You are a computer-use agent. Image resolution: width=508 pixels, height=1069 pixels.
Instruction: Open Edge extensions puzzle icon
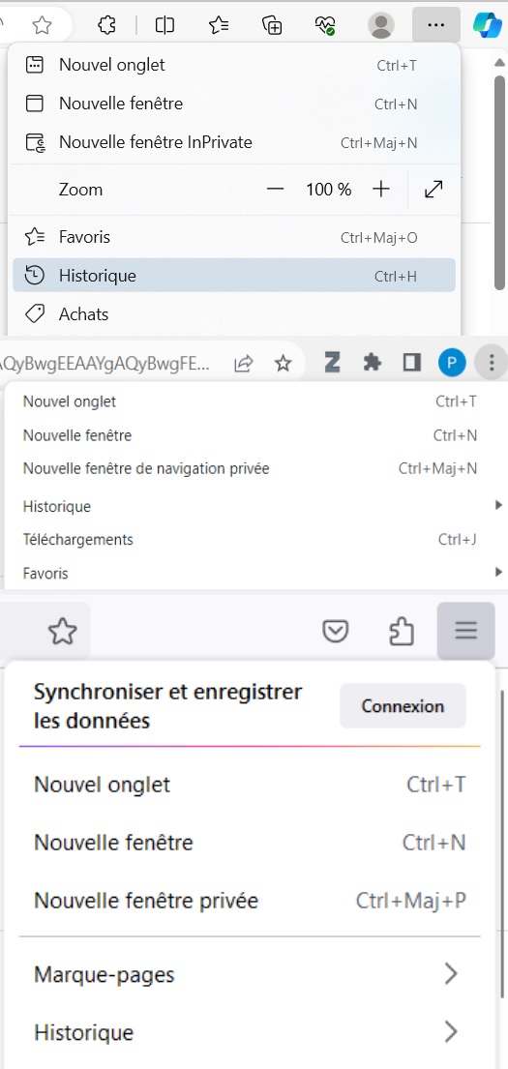click(106, 26)
